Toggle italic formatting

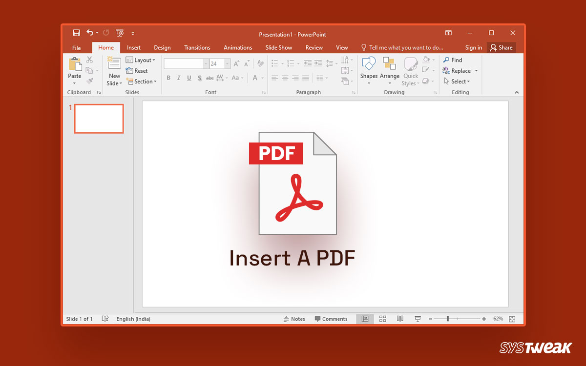[x=179, y=78]
